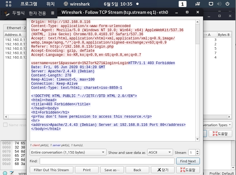Click the HTTP/1.1 403 Forbidden response text
The image size is (236, 175).
pos(152,63)
